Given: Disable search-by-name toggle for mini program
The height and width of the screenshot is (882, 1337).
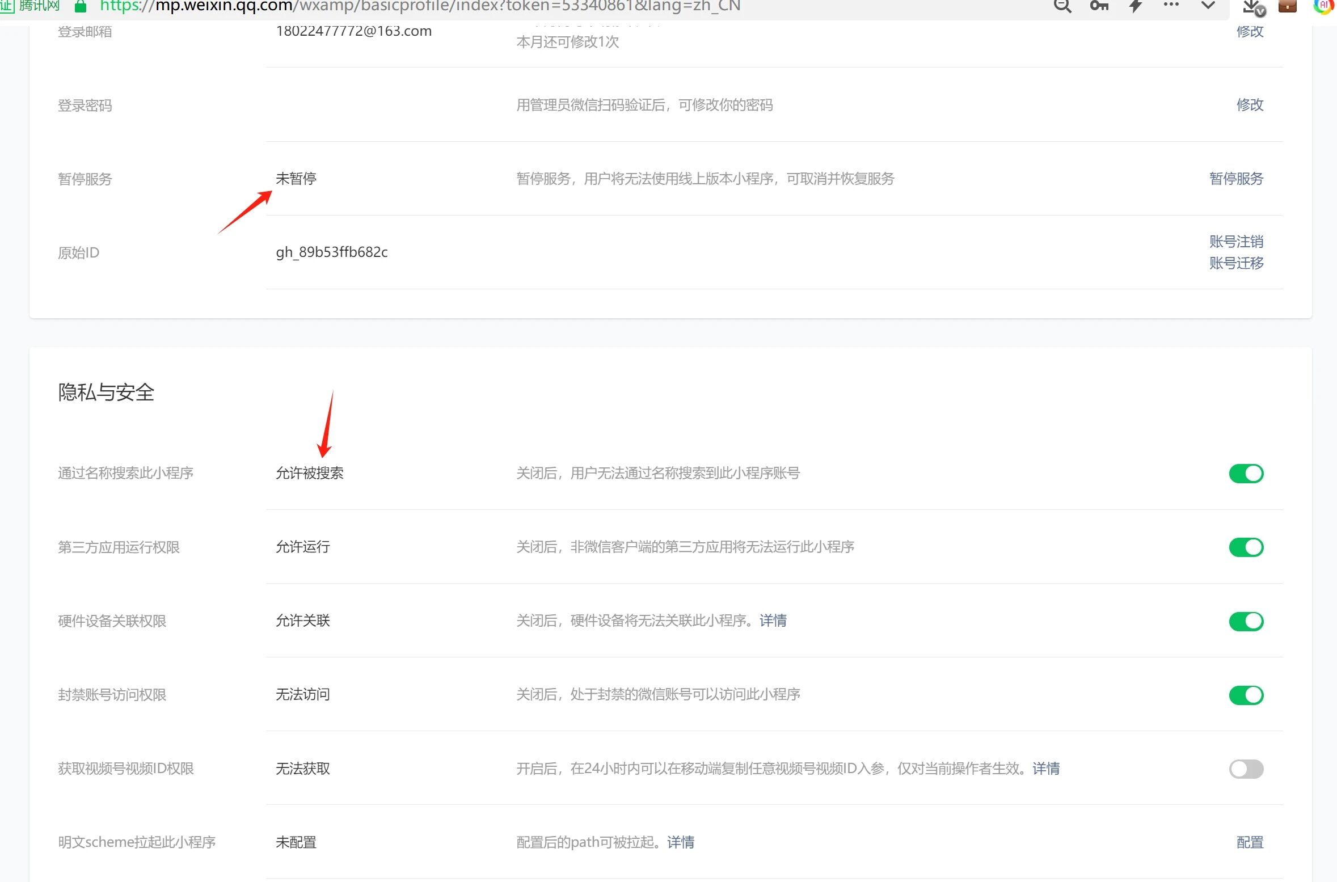Looking at the screenshot, I should (x=1246, y=474).
